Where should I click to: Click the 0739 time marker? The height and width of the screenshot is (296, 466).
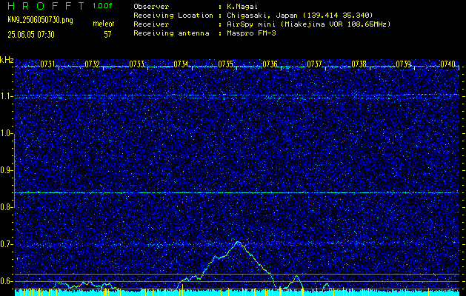pos(404,64)
